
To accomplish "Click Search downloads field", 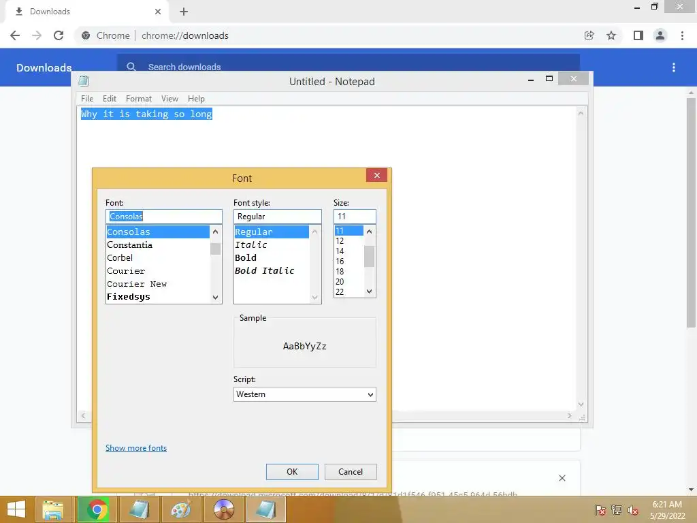I will 348,67.
